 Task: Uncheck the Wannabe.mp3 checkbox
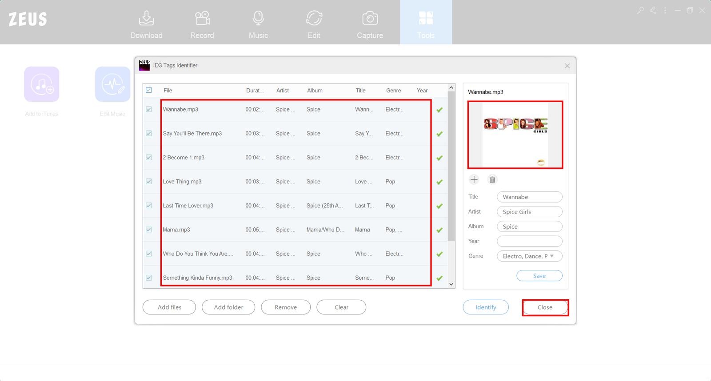pyautogui.click(x=149, y=109)
